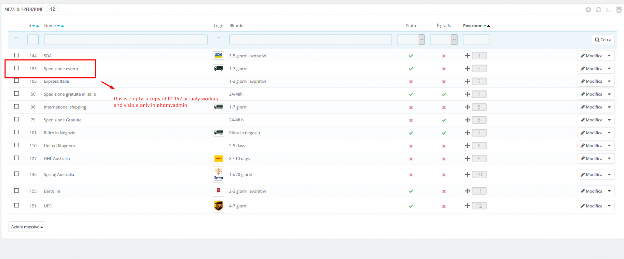Sort Id column descending arrow

click(x=33, y=26)
